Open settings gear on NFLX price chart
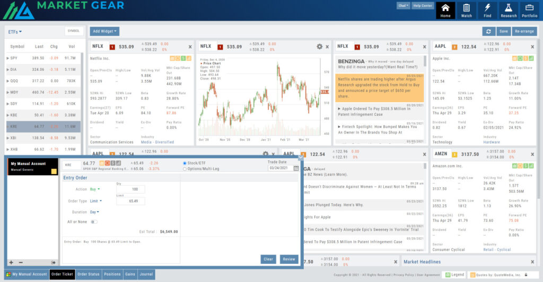543x282 pixels. [319, 47]
